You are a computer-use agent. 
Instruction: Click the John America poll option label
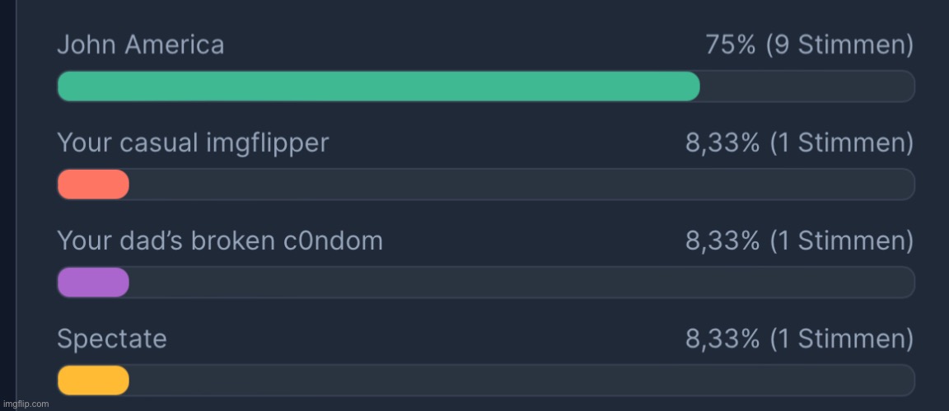pos(140,44)
